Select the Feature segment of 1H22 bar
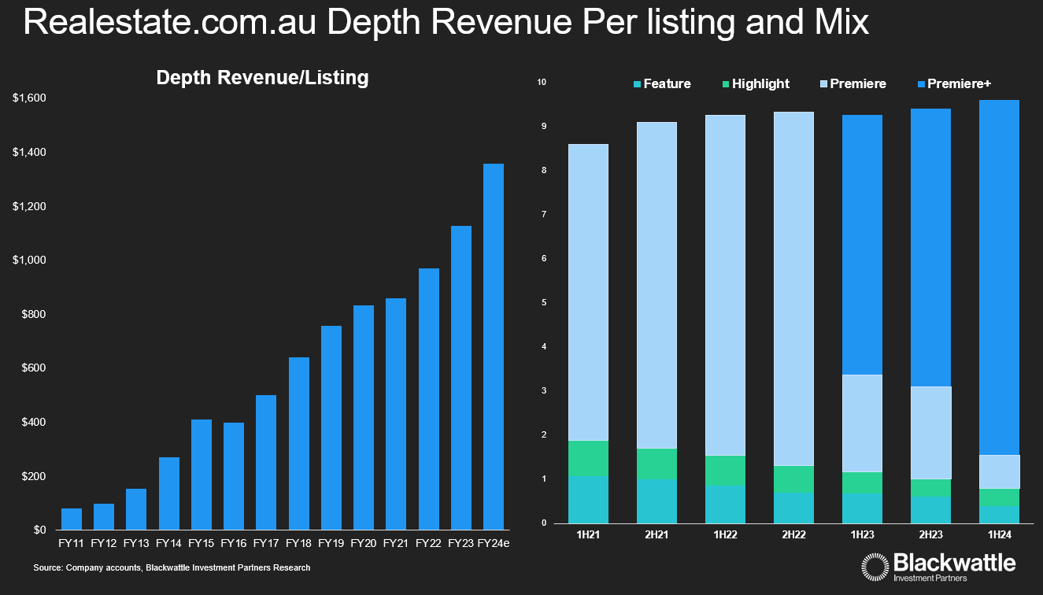 pos(725,504)
